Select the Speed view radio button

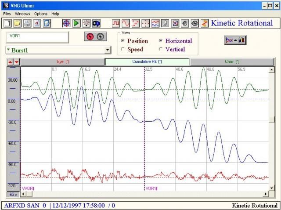123,49
